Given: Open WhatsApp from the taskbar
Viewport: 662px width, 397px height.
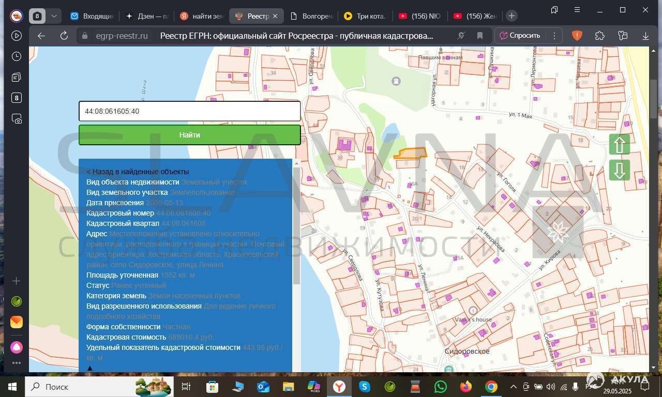Looking at the screenshot, I should pyautogui.click(x=441, y=386).
